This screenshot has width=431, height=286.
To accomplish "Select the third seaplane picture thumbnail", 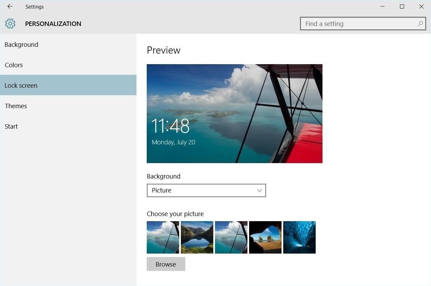I will coord(231,237).
